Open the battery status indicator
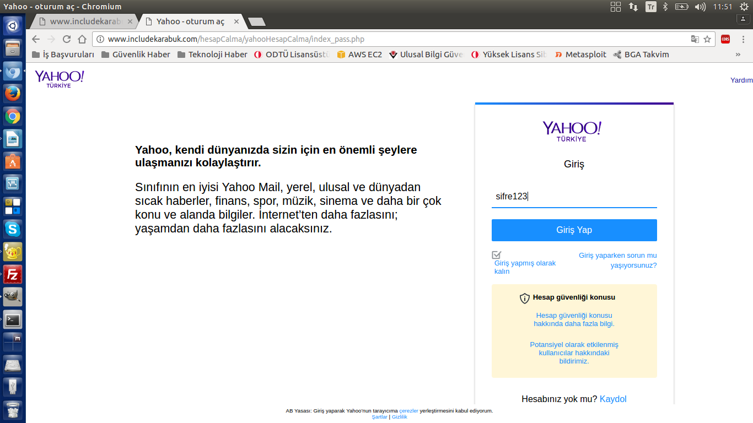The image size is (753, 423). click(x=682, y=7)
